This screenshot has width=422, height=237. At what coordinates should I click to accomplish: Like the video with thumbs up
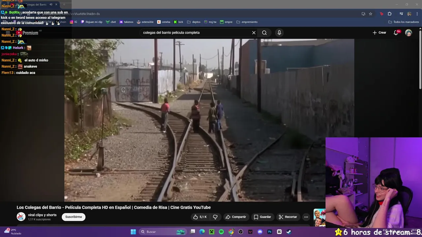click(200, 217)
